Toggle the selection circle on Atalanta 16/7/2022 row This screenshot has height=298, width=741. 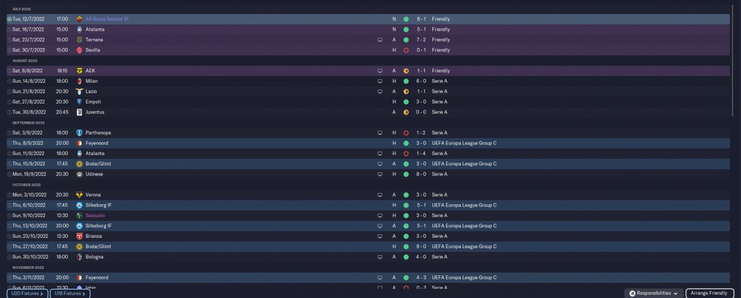[9, 30]
